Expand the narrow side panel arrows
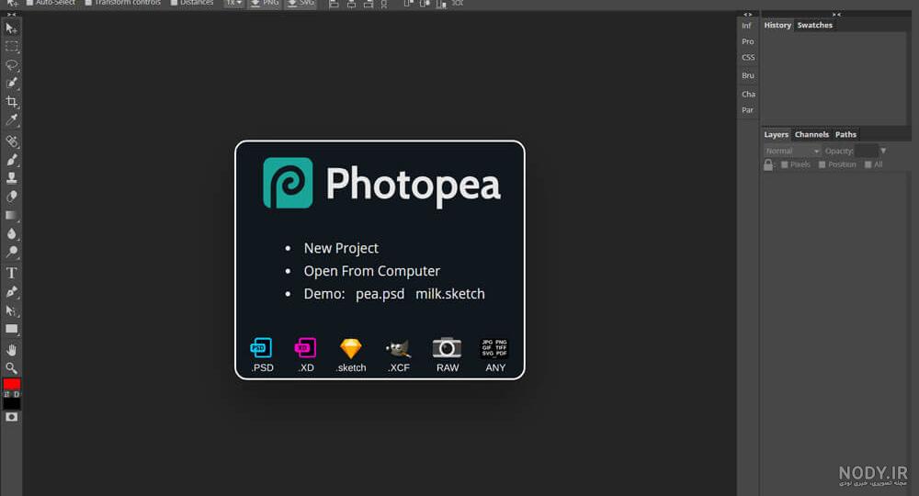Screen dimensions: 919x496 [x=748, y=14]
